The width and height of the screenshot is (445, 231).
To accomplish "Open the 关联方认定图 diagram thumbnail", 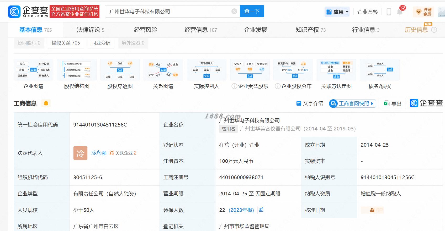I will coord(336,70).
